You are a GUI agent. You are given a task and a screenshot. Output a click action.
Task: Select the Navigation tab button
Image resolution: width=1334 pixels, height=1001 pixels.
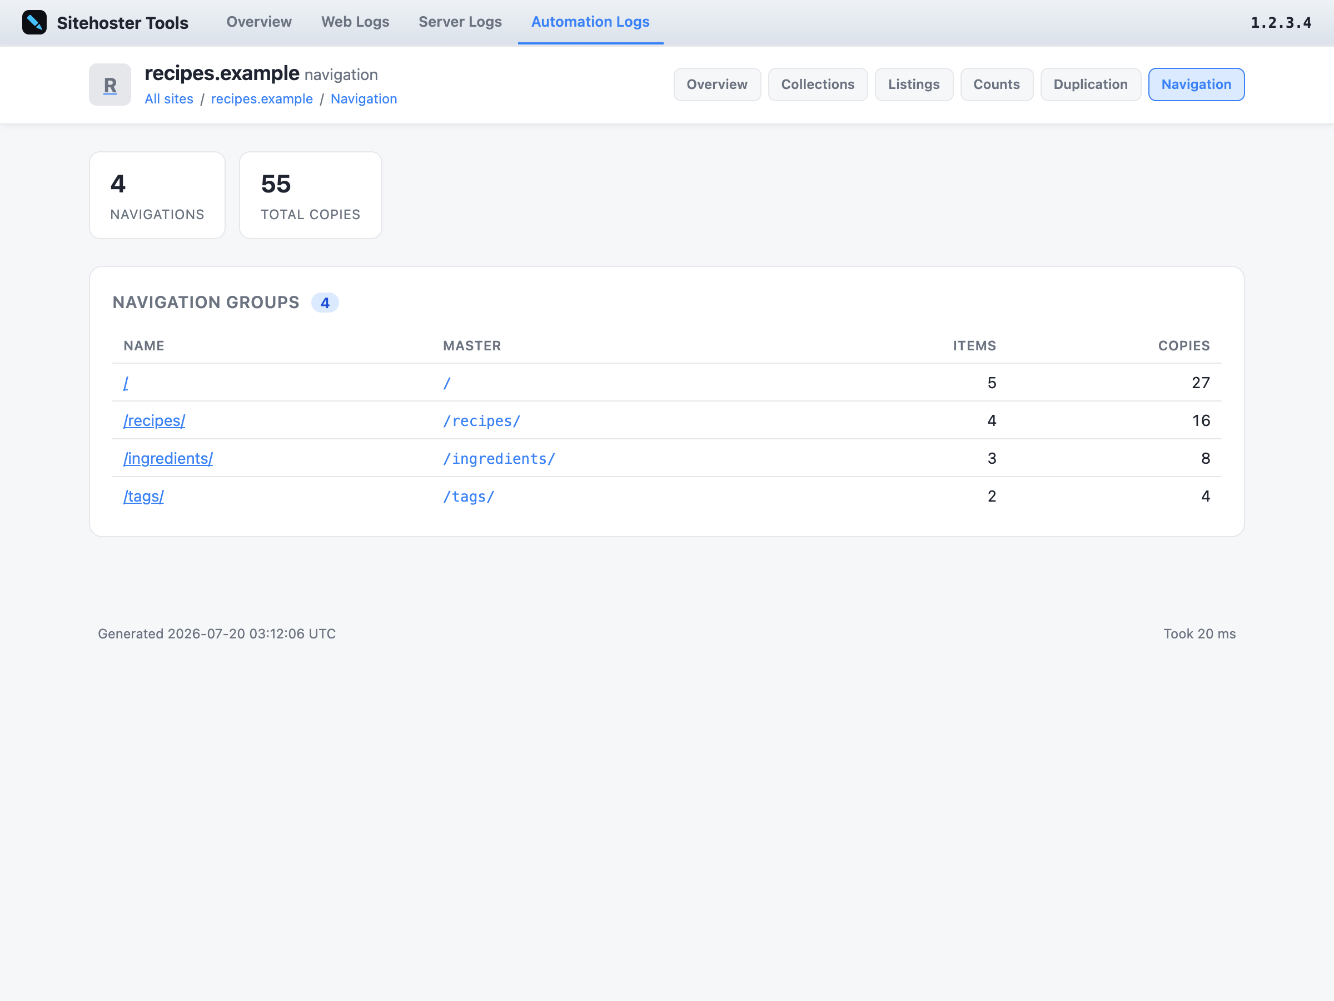tap(1196, 85)
